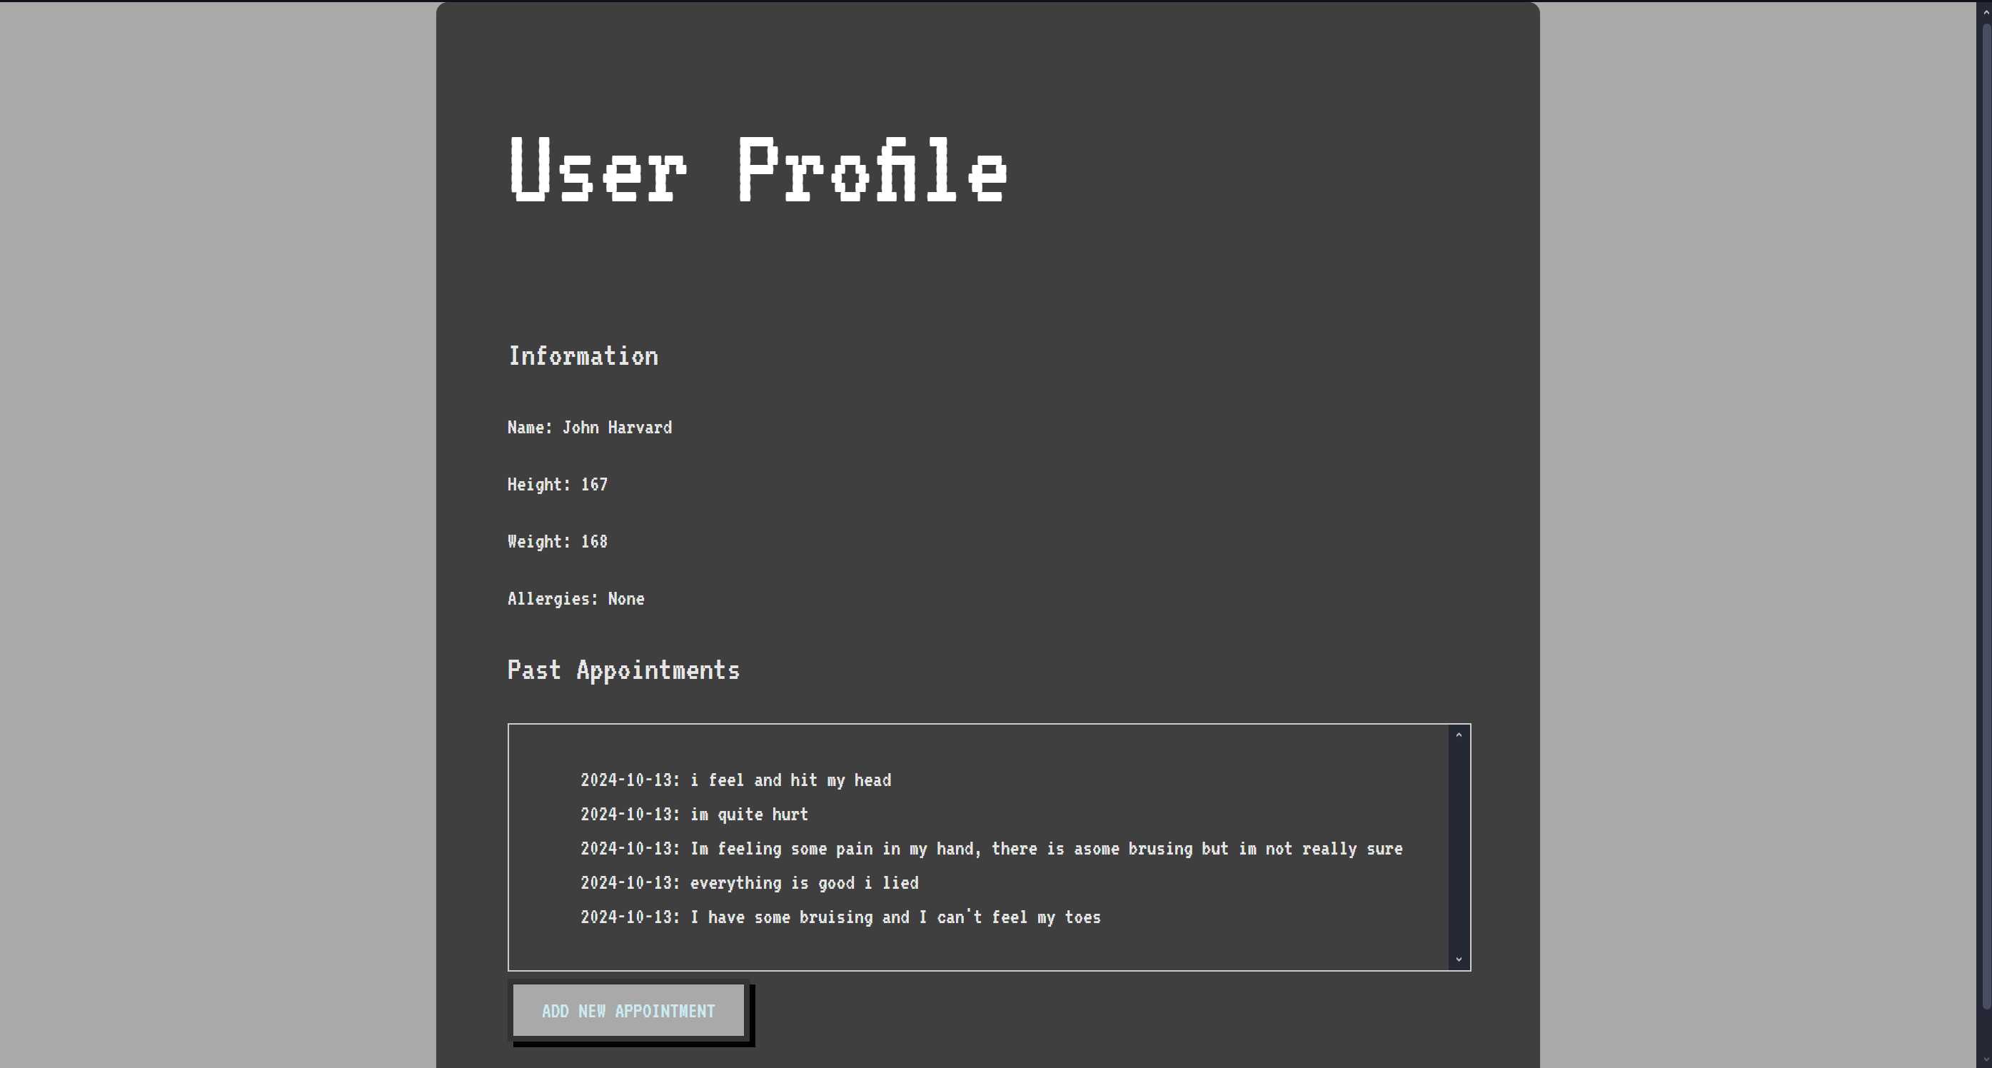Select the appointment 'i feel and hit my head'

[x=735, y=780]
